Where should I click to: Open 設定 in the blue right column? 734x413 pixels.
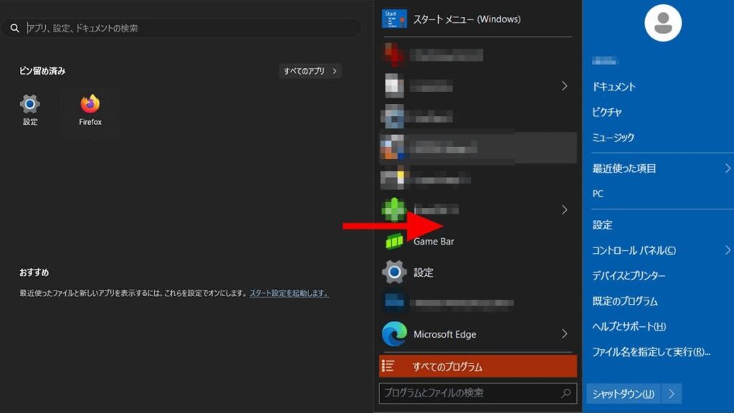click(602, 224)
